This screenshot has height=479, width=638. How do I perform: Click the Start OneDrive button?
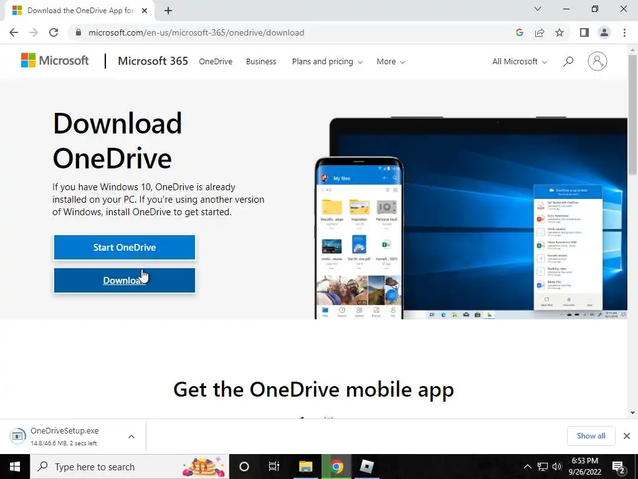click(125, 247)
